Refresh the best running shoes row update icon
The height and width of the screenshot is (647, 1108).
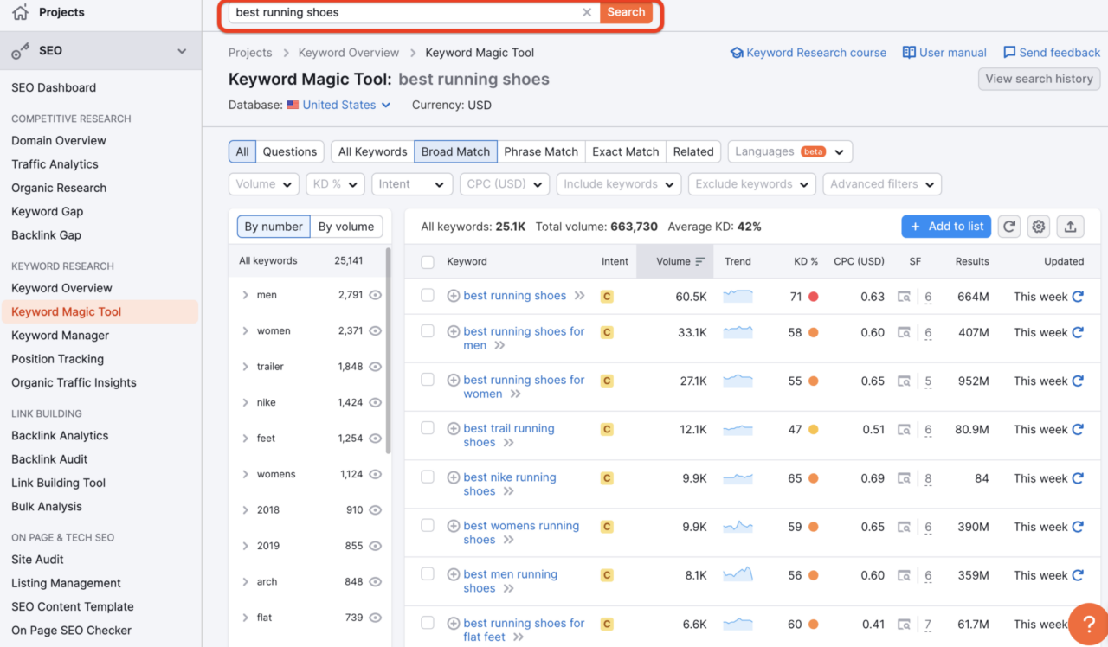pyautogui.click(x=1078, y=297)
